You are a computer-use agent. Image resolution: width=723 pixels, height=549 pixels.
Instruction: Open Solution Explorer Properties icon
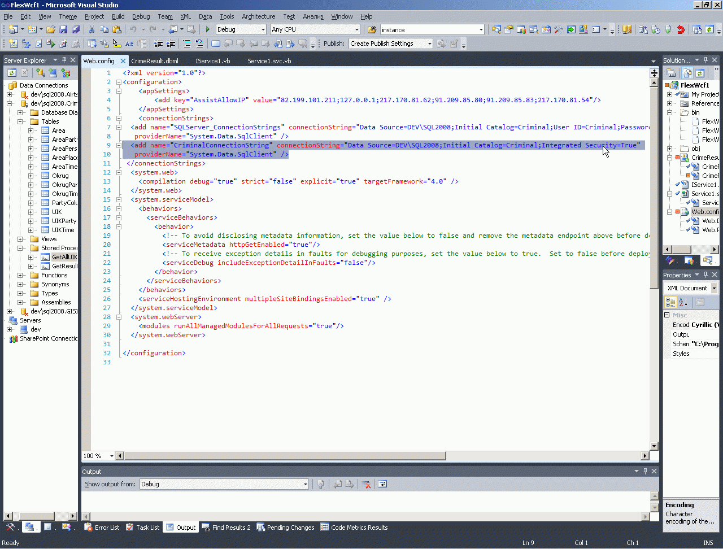(672, 73)
